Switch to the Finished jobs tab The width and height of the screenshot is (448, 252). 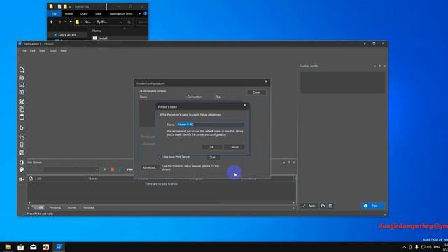(88, 207)
